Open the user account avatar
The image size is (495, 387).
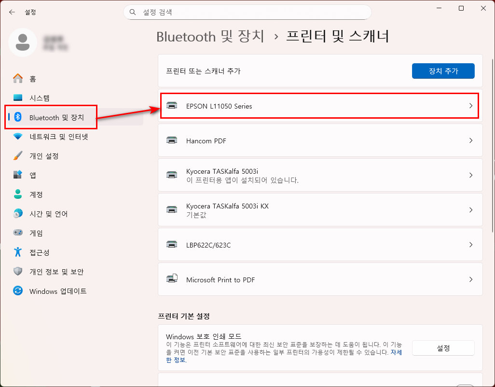pos(23,42)
